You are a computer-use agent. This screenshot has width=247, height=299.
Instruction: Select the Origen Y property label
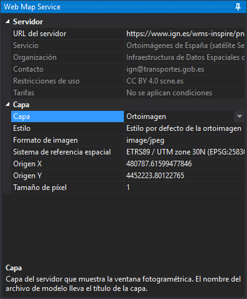67,176
